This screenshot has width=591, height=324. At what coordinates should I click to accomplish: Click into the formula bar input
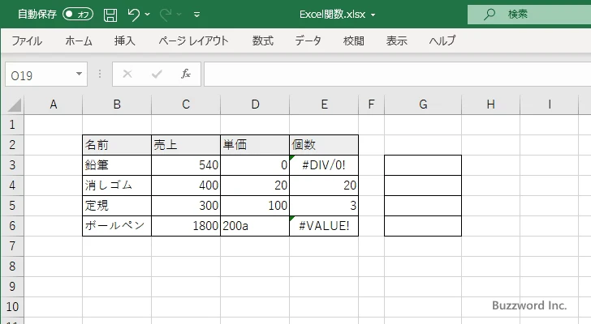click(398, 75)
